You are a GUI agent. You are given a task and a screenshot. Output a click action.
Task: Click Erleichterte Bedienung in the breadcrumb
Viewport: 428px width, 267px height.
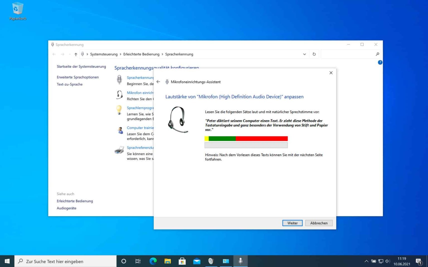coord(141,54)
